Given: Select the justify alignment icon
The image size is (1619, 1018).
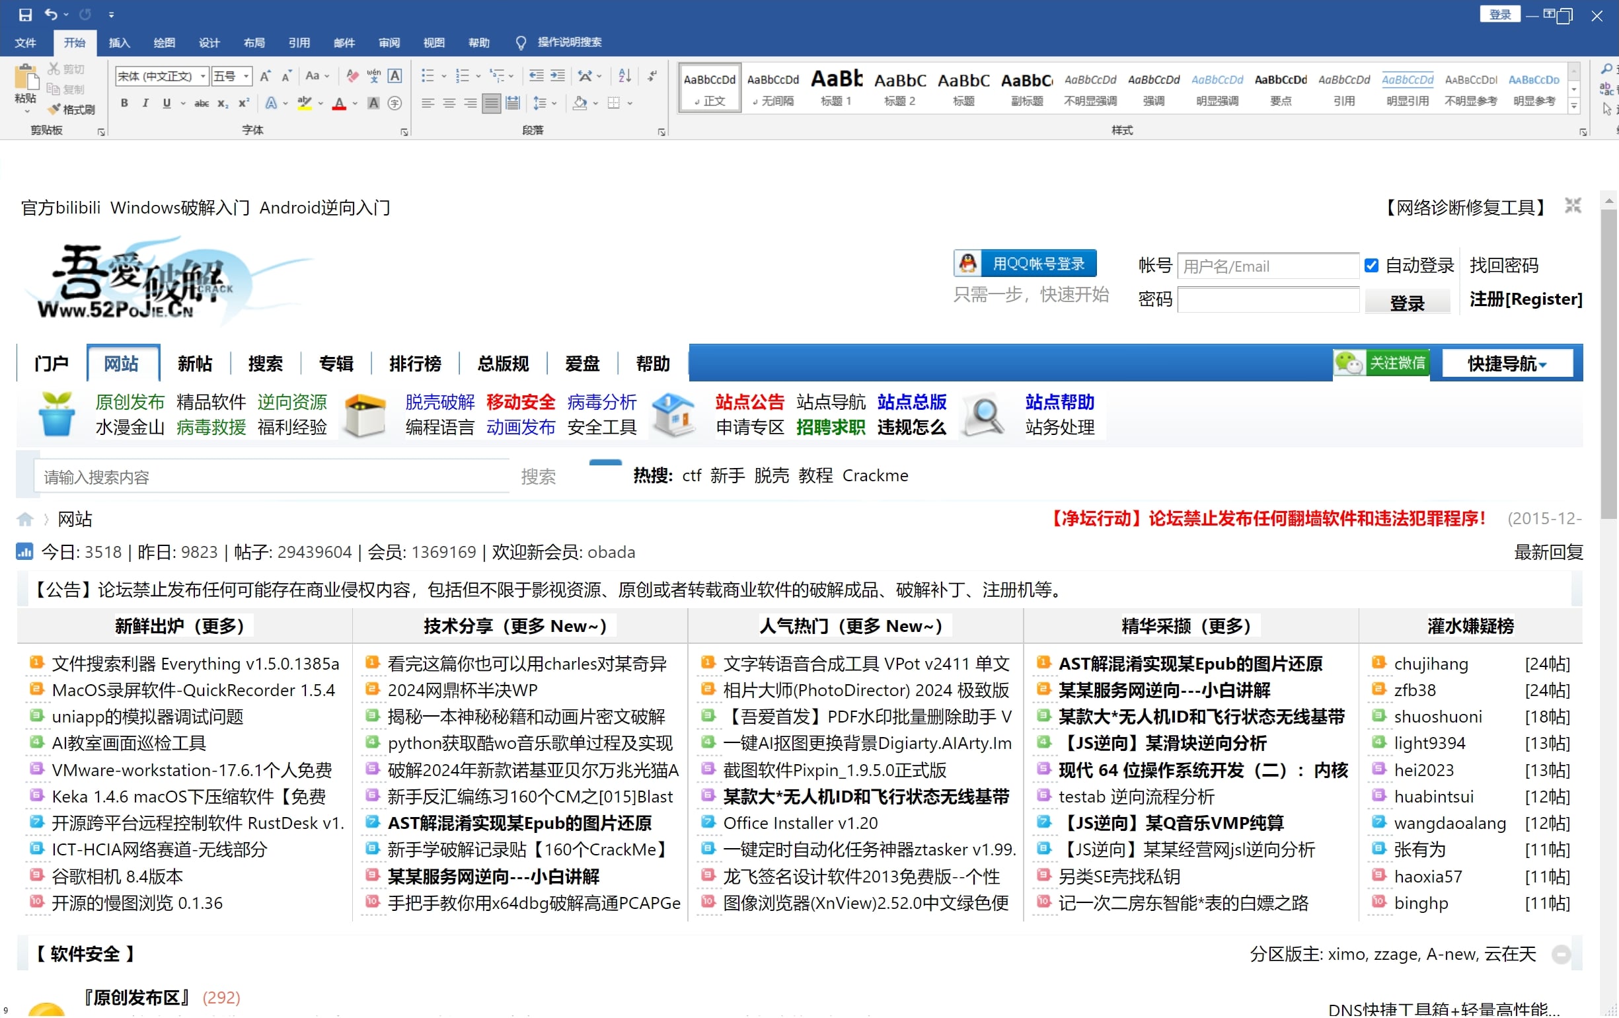Looking at the screenshot, I should (x=492, y=104).
